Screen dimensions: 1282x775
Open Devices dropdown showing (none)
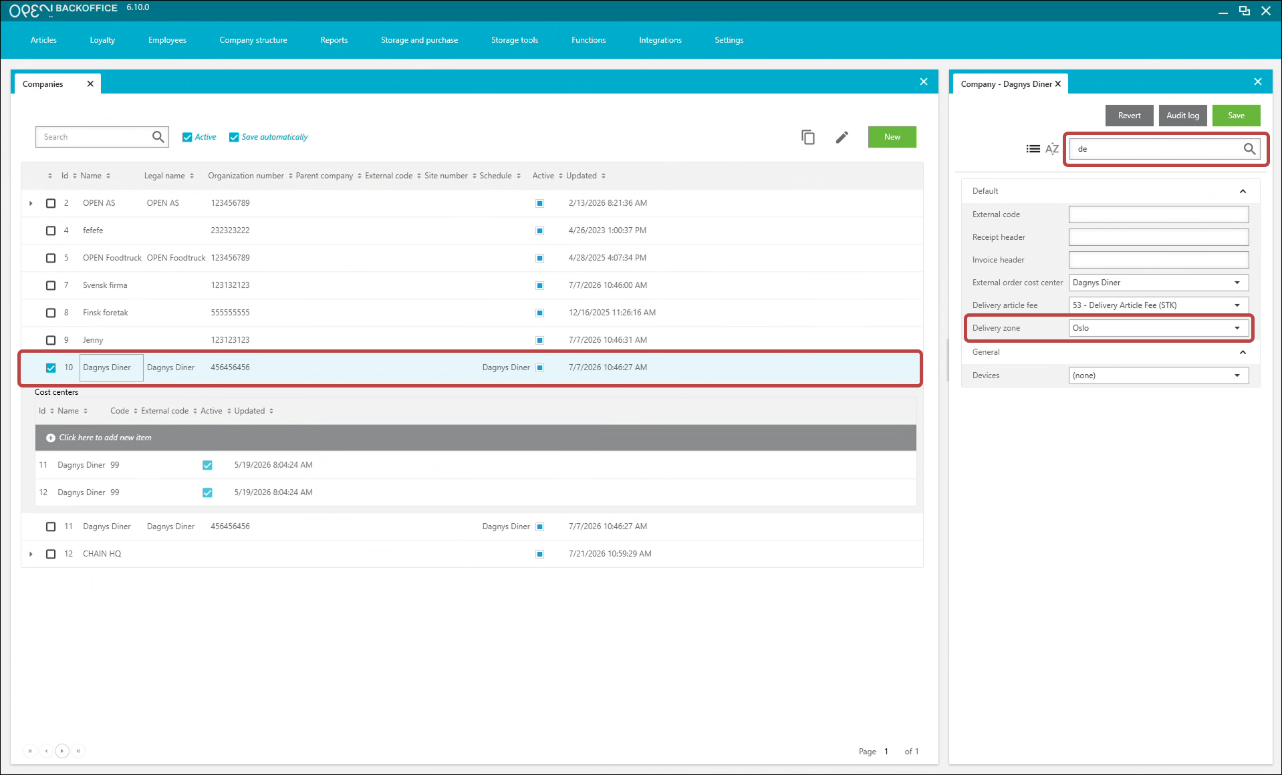point(1158,375)
